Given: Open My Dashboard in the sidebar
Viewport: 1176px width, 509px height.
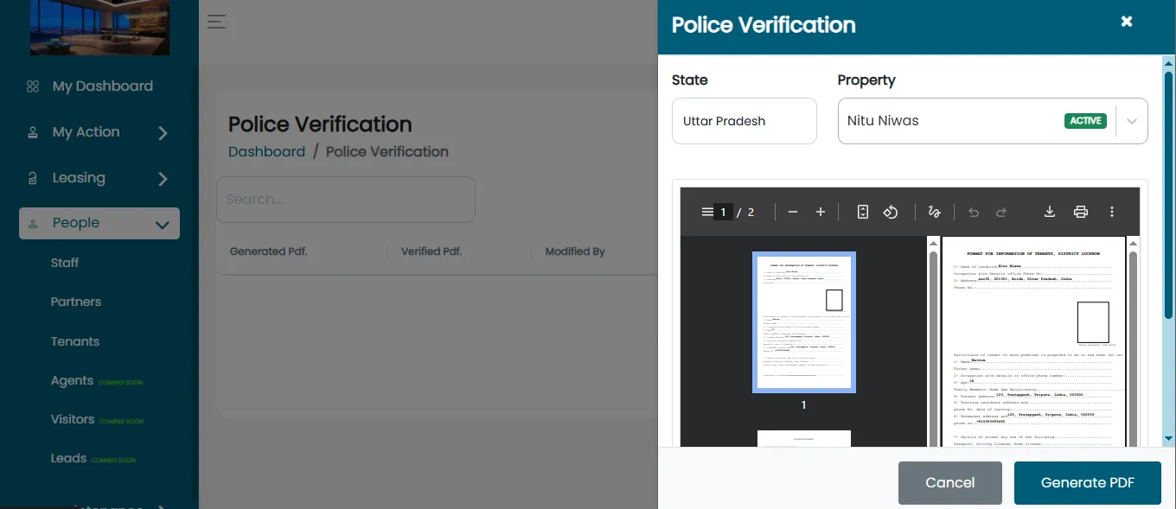Looking at the screenshot, I should (x=102, y=86).
